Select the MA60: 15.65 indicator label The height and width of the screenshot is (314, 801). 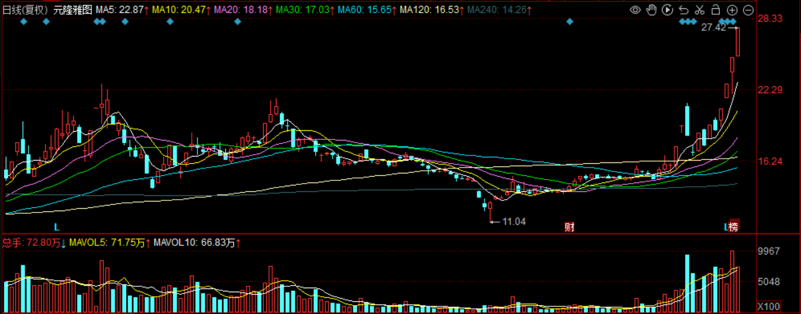tap(366, 10)
